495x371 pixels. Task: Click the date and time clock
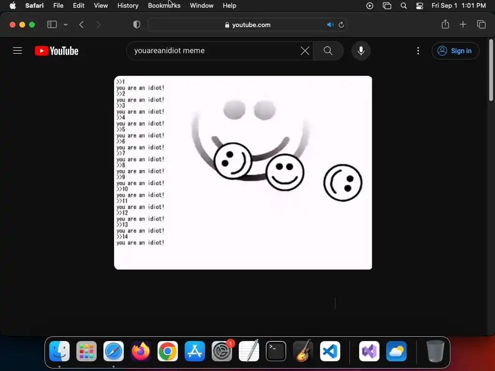[458, 6]
